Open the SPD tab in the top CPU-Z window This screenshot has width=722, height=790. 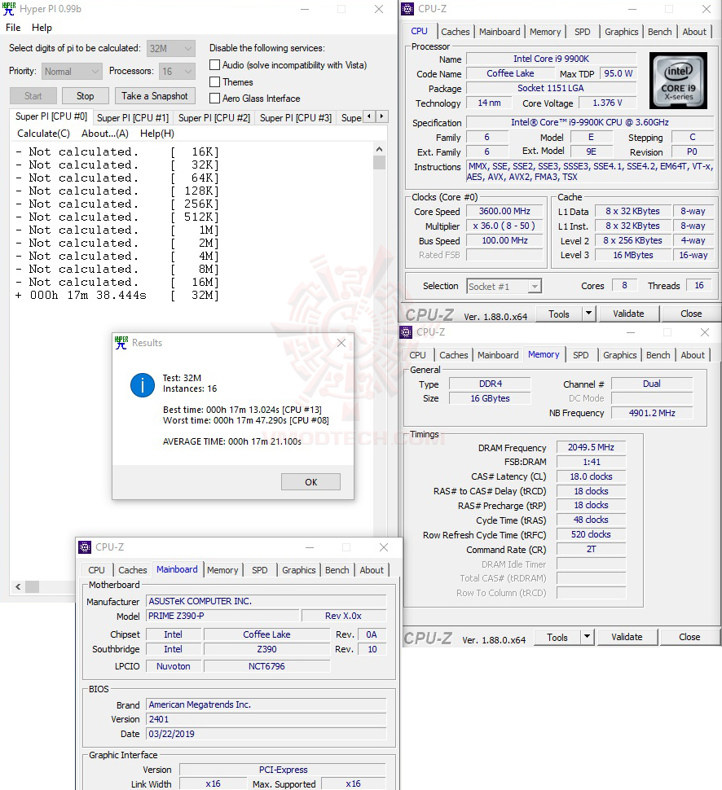[583, 32]
